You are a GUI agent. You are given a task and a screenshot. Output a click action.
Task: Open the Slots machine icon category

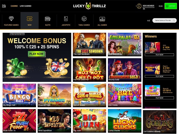48,19
